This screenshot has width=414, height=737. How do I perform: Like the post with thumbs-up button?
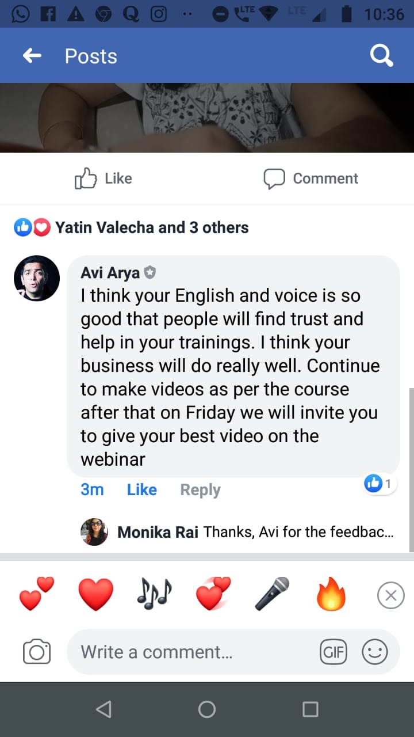click(x=104, y=178)
